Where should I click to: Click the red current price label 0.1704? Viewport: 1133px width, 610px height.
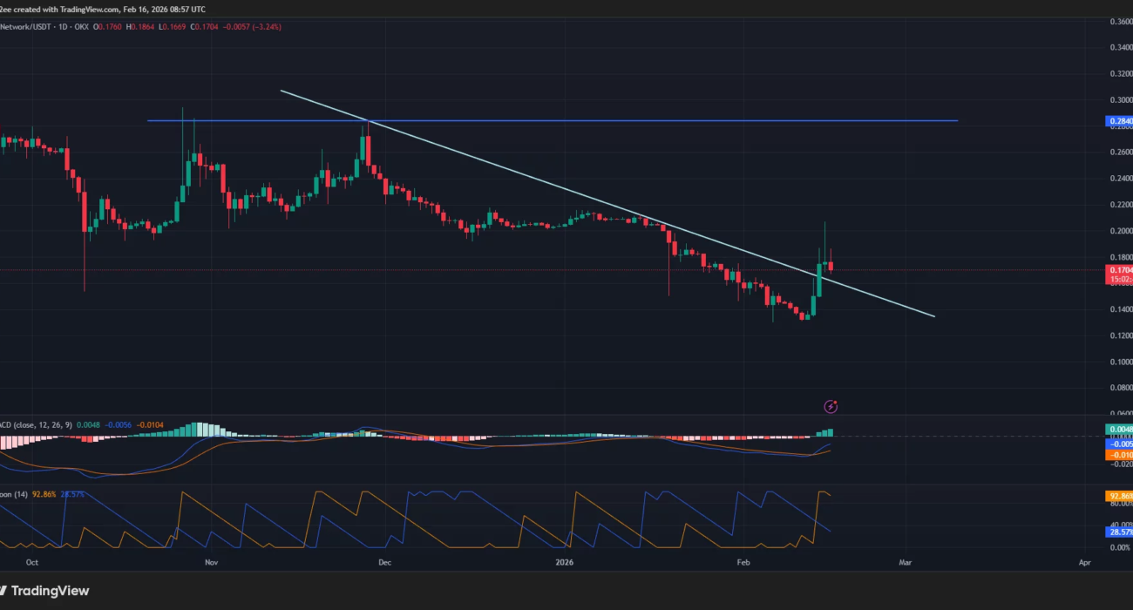pyautogui.click(x=1119, y=271)
